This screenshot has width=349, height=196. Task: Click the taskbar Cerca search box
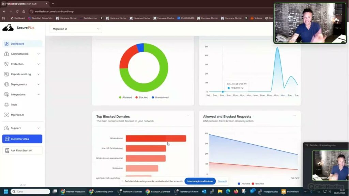click(x=30, y=192)
